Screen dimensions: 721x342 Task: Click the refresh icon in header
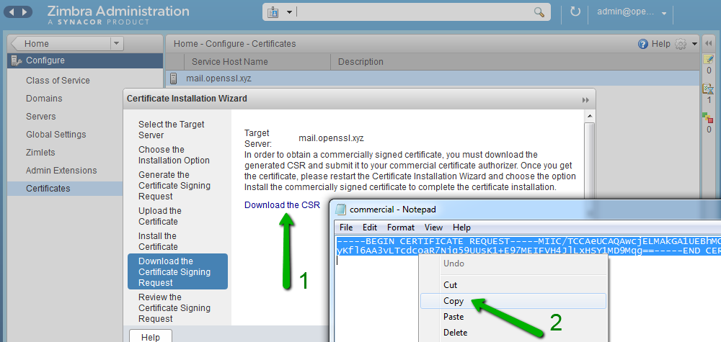pos(575,12)
